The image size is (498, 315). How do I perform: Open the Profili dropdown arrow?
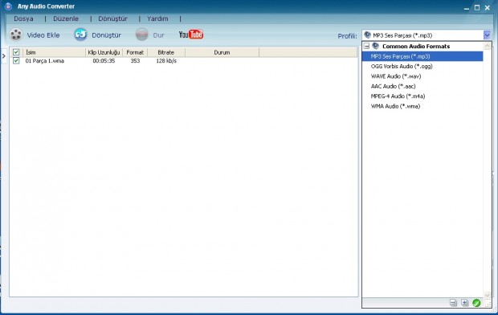pyautogui.click(x=488, y=35)
